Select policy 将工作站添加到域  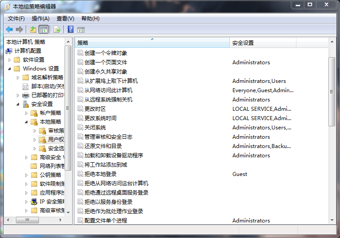[106, 164]
